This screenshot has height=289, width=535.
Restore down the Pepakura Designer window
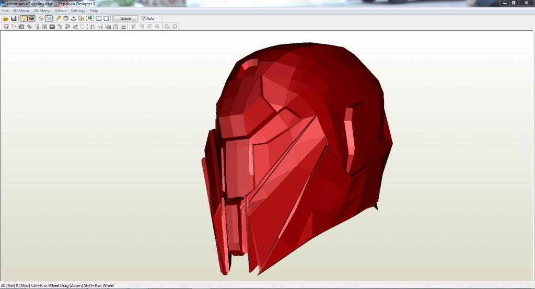tap(514, 3)
